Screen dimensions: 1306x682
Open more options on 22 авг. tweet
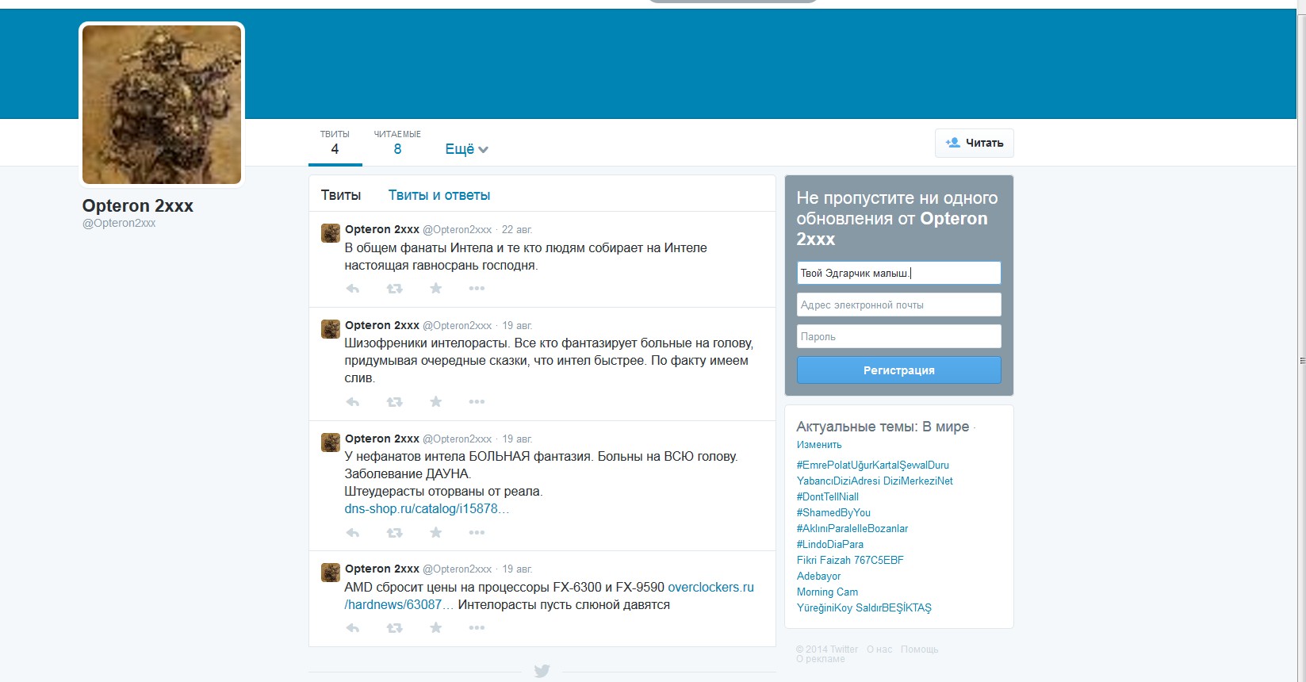[x=477, y=289]
